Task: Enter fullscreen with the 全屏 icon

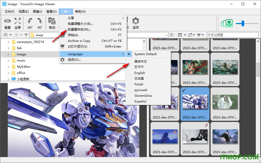Action: pos(18,21)
